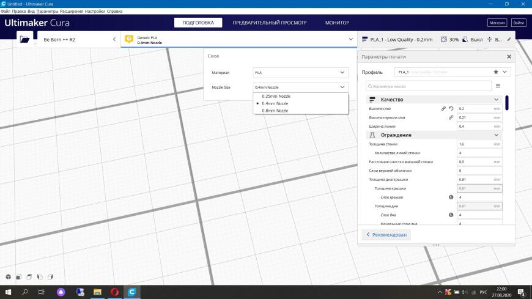Viewport: 532px width, 299px height.
Task: Click the yellow Generic PLA material icon
Action: pos(129,39)
